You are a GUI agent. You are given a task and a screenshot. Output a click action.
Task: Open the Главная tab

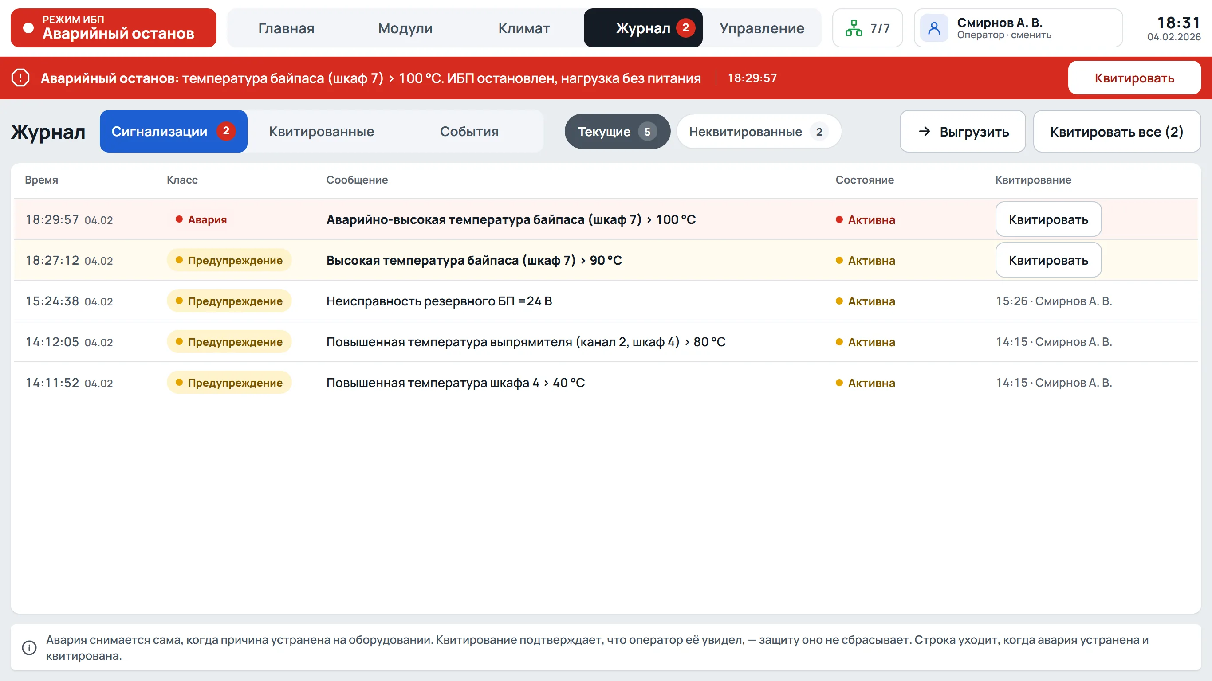pos(286,28)
